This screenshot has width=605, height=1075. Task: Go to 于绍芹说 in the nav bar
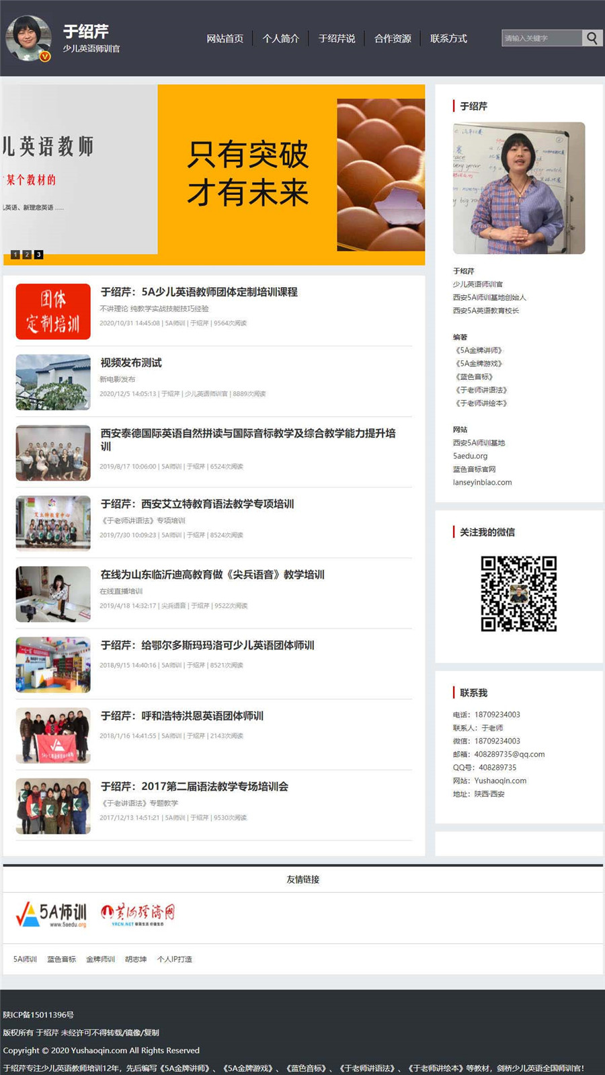pos(337,38)
